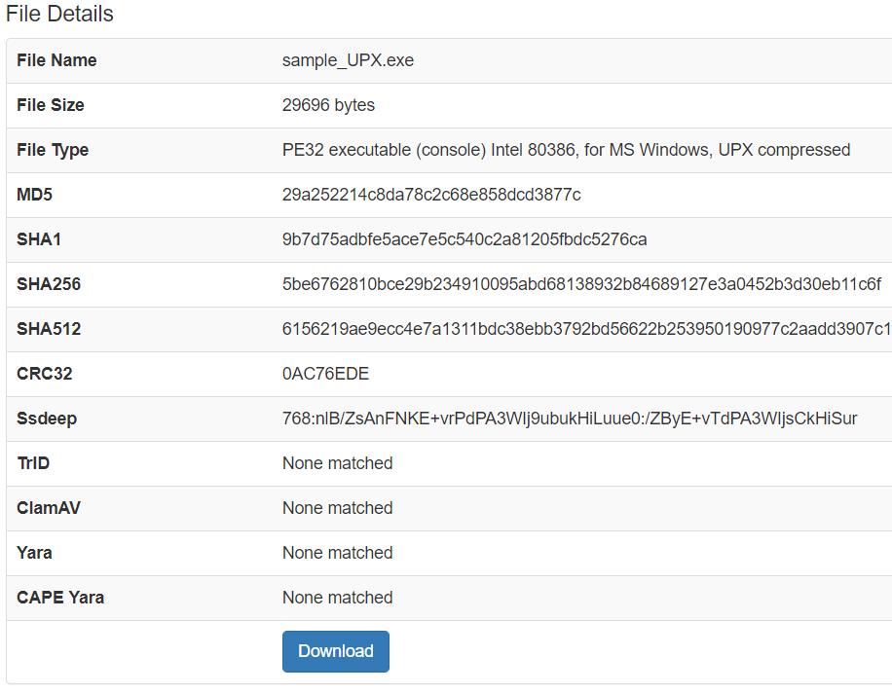Click the TrID None matched result

(x=337, y=463)
